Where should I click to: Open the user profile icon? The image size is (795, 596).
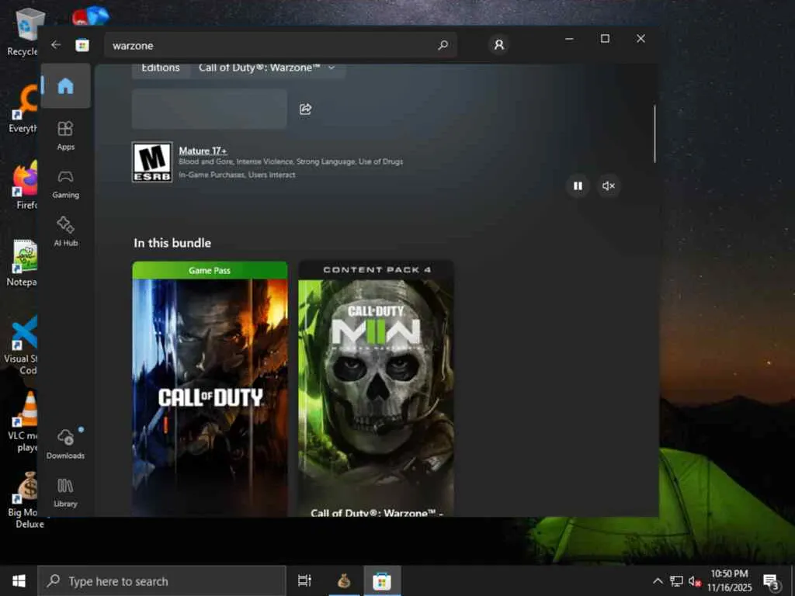click(499, 45)
